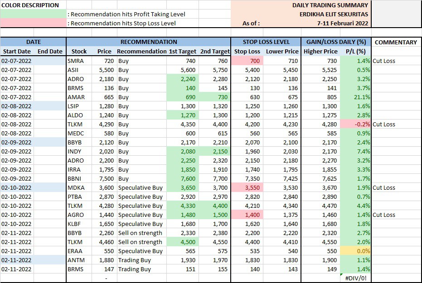
Task: Click the COMMENTARY column header
Action: click(x=396, y=42)
